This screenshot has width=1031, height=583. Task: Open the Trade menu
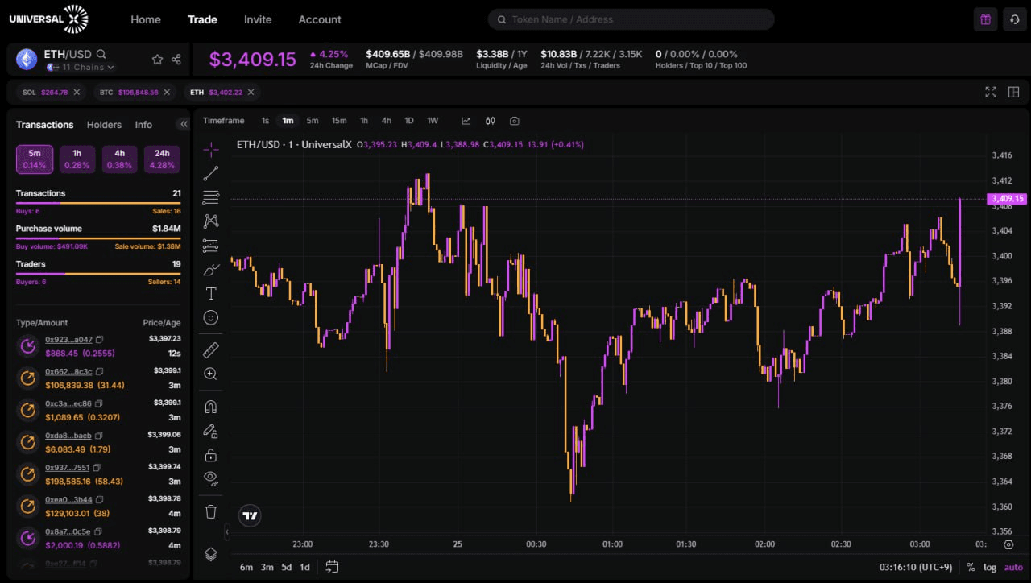pyautogui.click(x=202, y=19)
